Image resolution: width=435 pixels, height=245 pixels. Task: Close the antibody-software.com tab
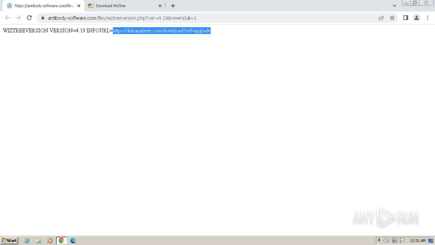pyautogui.click(x=79, y=6)
